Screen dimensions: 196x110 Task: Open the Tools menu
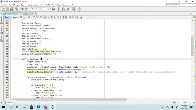pos(59,5)
